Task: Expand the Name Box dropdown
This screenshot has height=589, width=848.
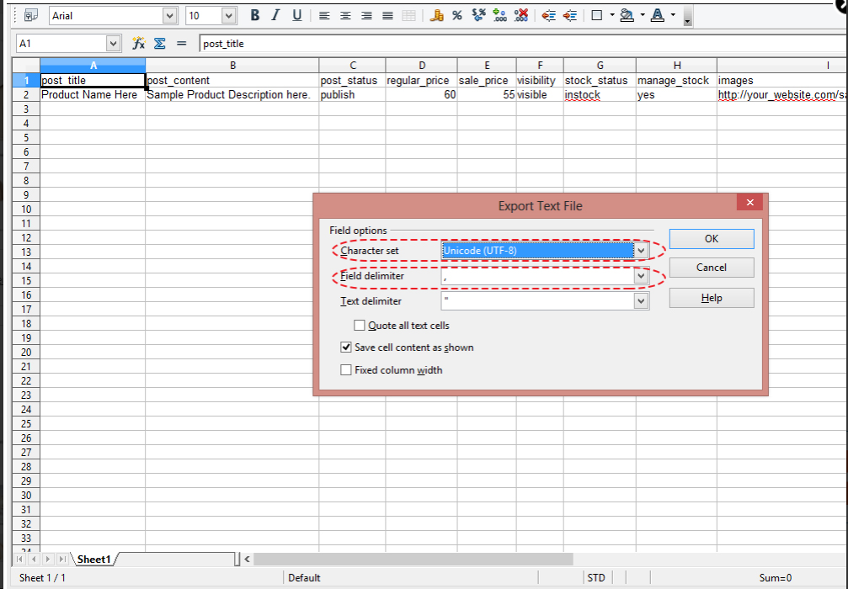Action: (113, 43)
